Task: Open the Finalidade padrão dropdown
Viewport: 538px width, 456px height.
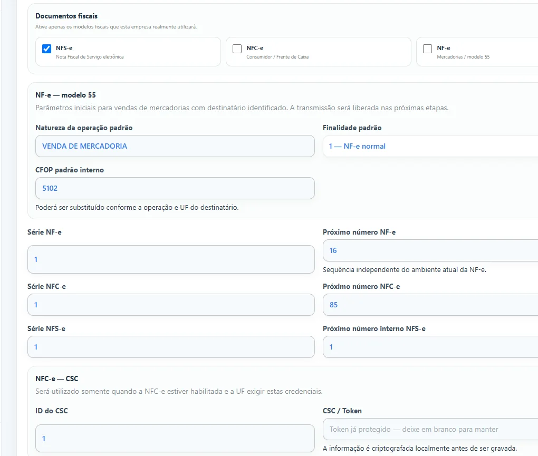Action: click(x=430, y=146)
